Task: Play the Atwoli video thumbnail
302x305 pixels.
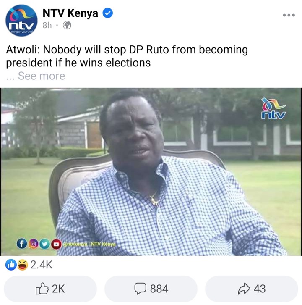Action: point(151,172)
